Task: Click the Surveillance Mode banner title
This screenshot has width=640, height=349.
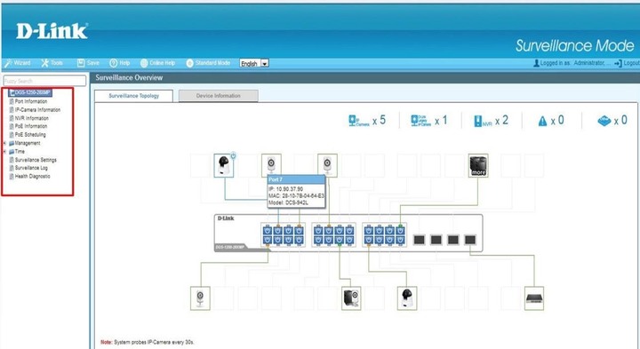Action: [575, 45]
